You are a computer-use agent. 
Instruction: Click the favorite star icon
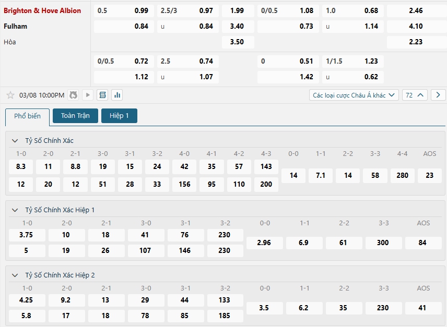point(10,95)
